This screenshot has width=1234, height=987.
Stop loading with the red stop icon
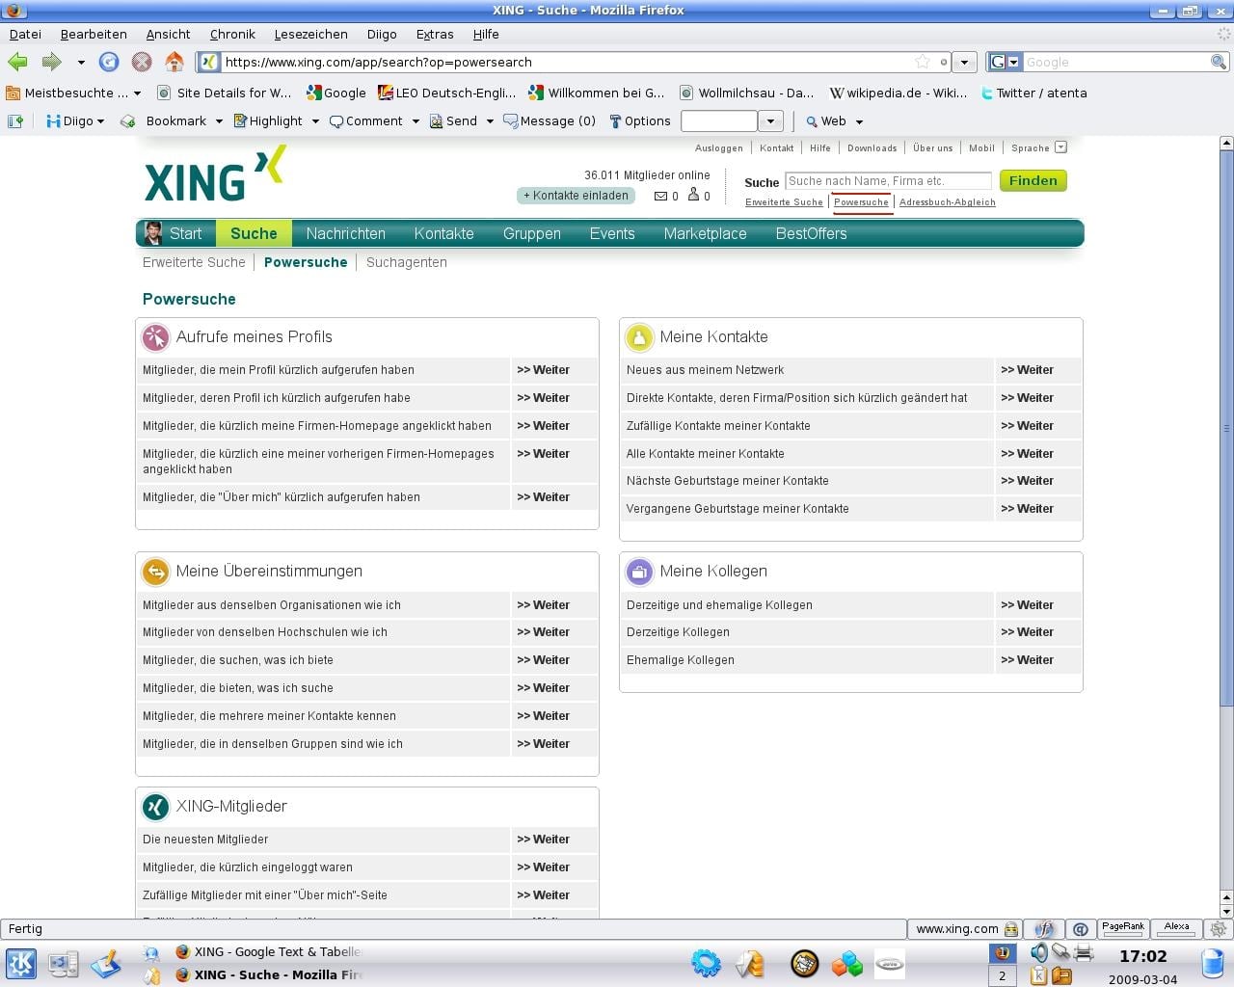(142, 62)
